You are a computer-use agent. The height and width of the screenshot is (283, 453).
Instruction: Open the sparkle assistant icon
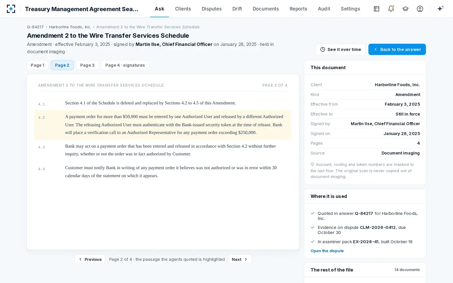click(440, 8)
